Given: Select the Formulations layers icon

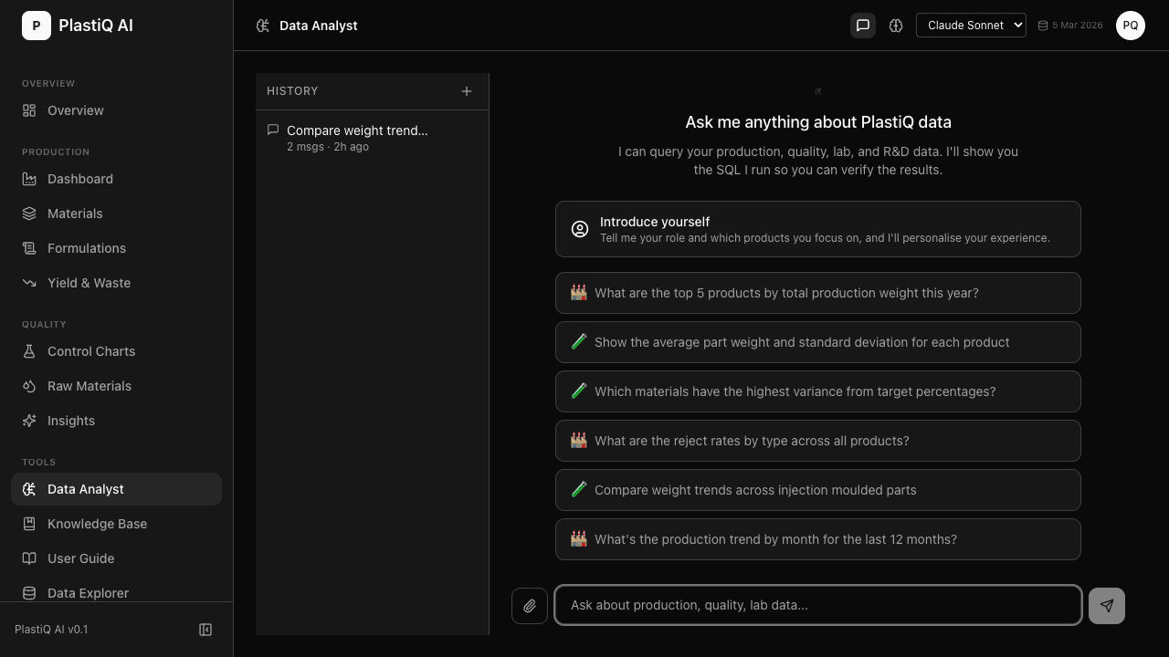Looking at the screenshot, I should click(30, 248).
